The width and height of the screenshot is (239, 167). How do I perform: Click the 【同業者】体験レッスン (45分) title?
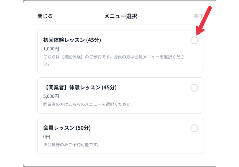coord(80,87)
